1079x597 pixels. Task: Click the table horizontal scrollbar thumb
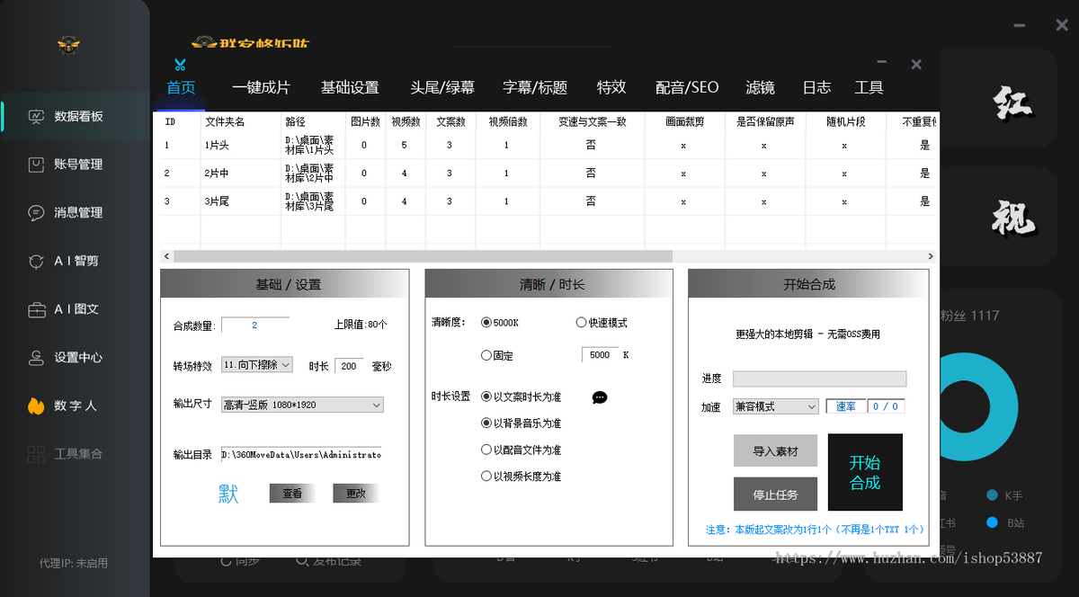(x=423, y=256)
